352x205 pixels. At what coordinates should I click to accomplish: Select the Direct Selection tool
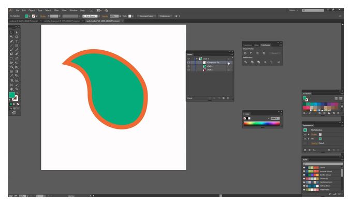pos(17,33)
